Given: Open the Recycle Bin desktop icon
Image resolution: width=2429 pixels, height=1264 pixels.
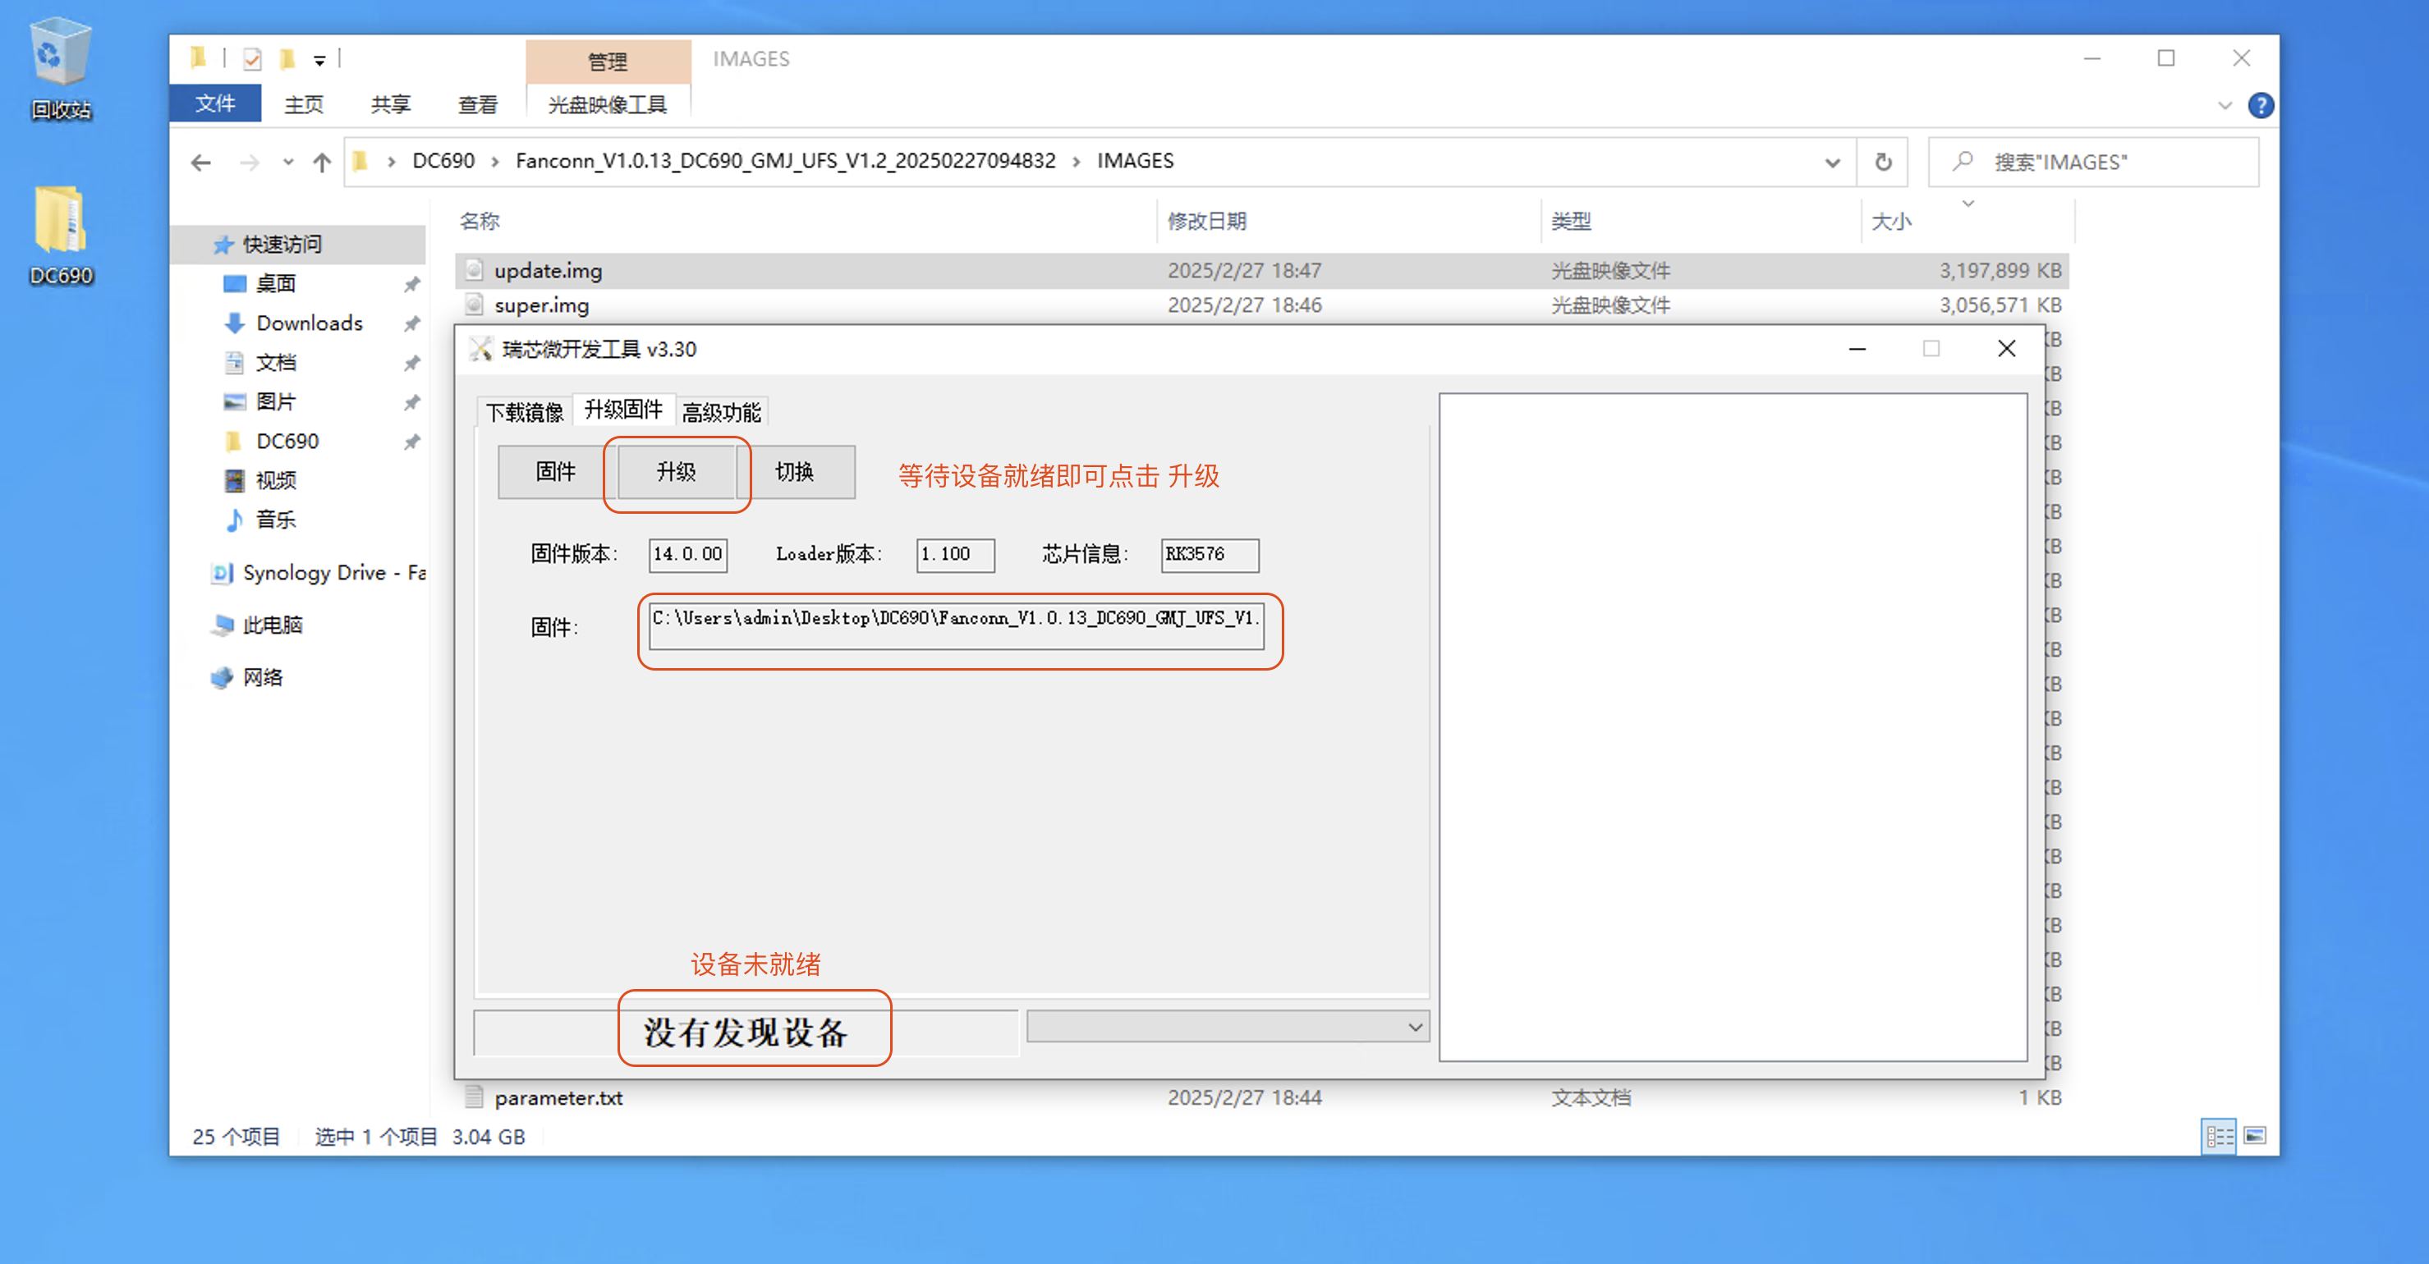Looking at the screenshot, I should pos(62,69).
